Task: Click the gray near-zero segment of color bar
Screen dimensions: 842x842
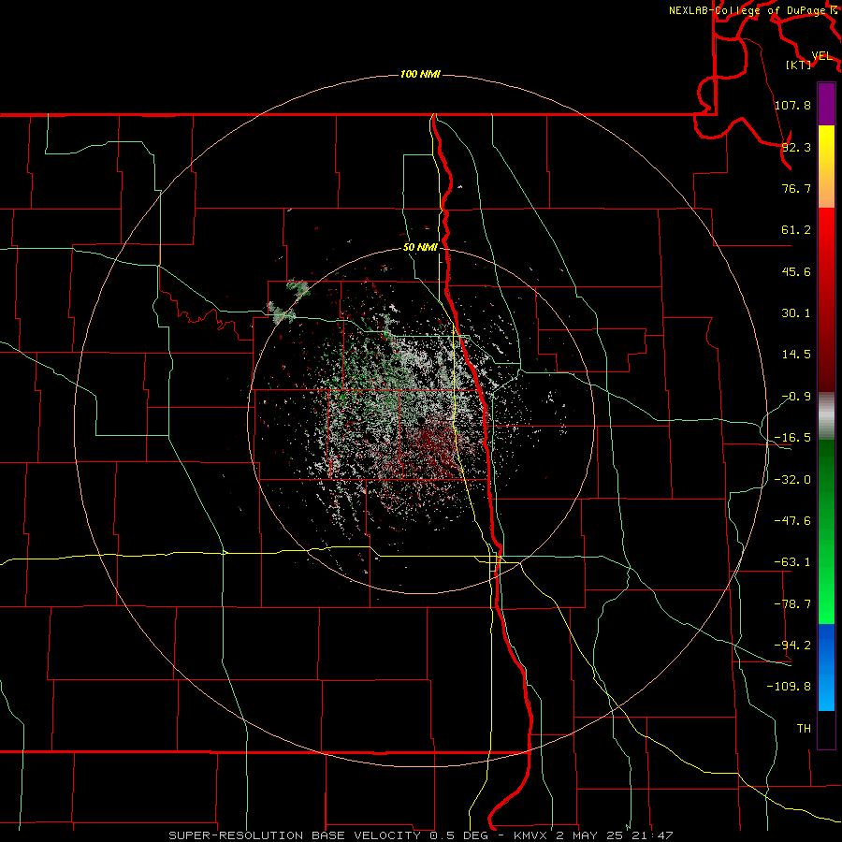Action: 826,416
